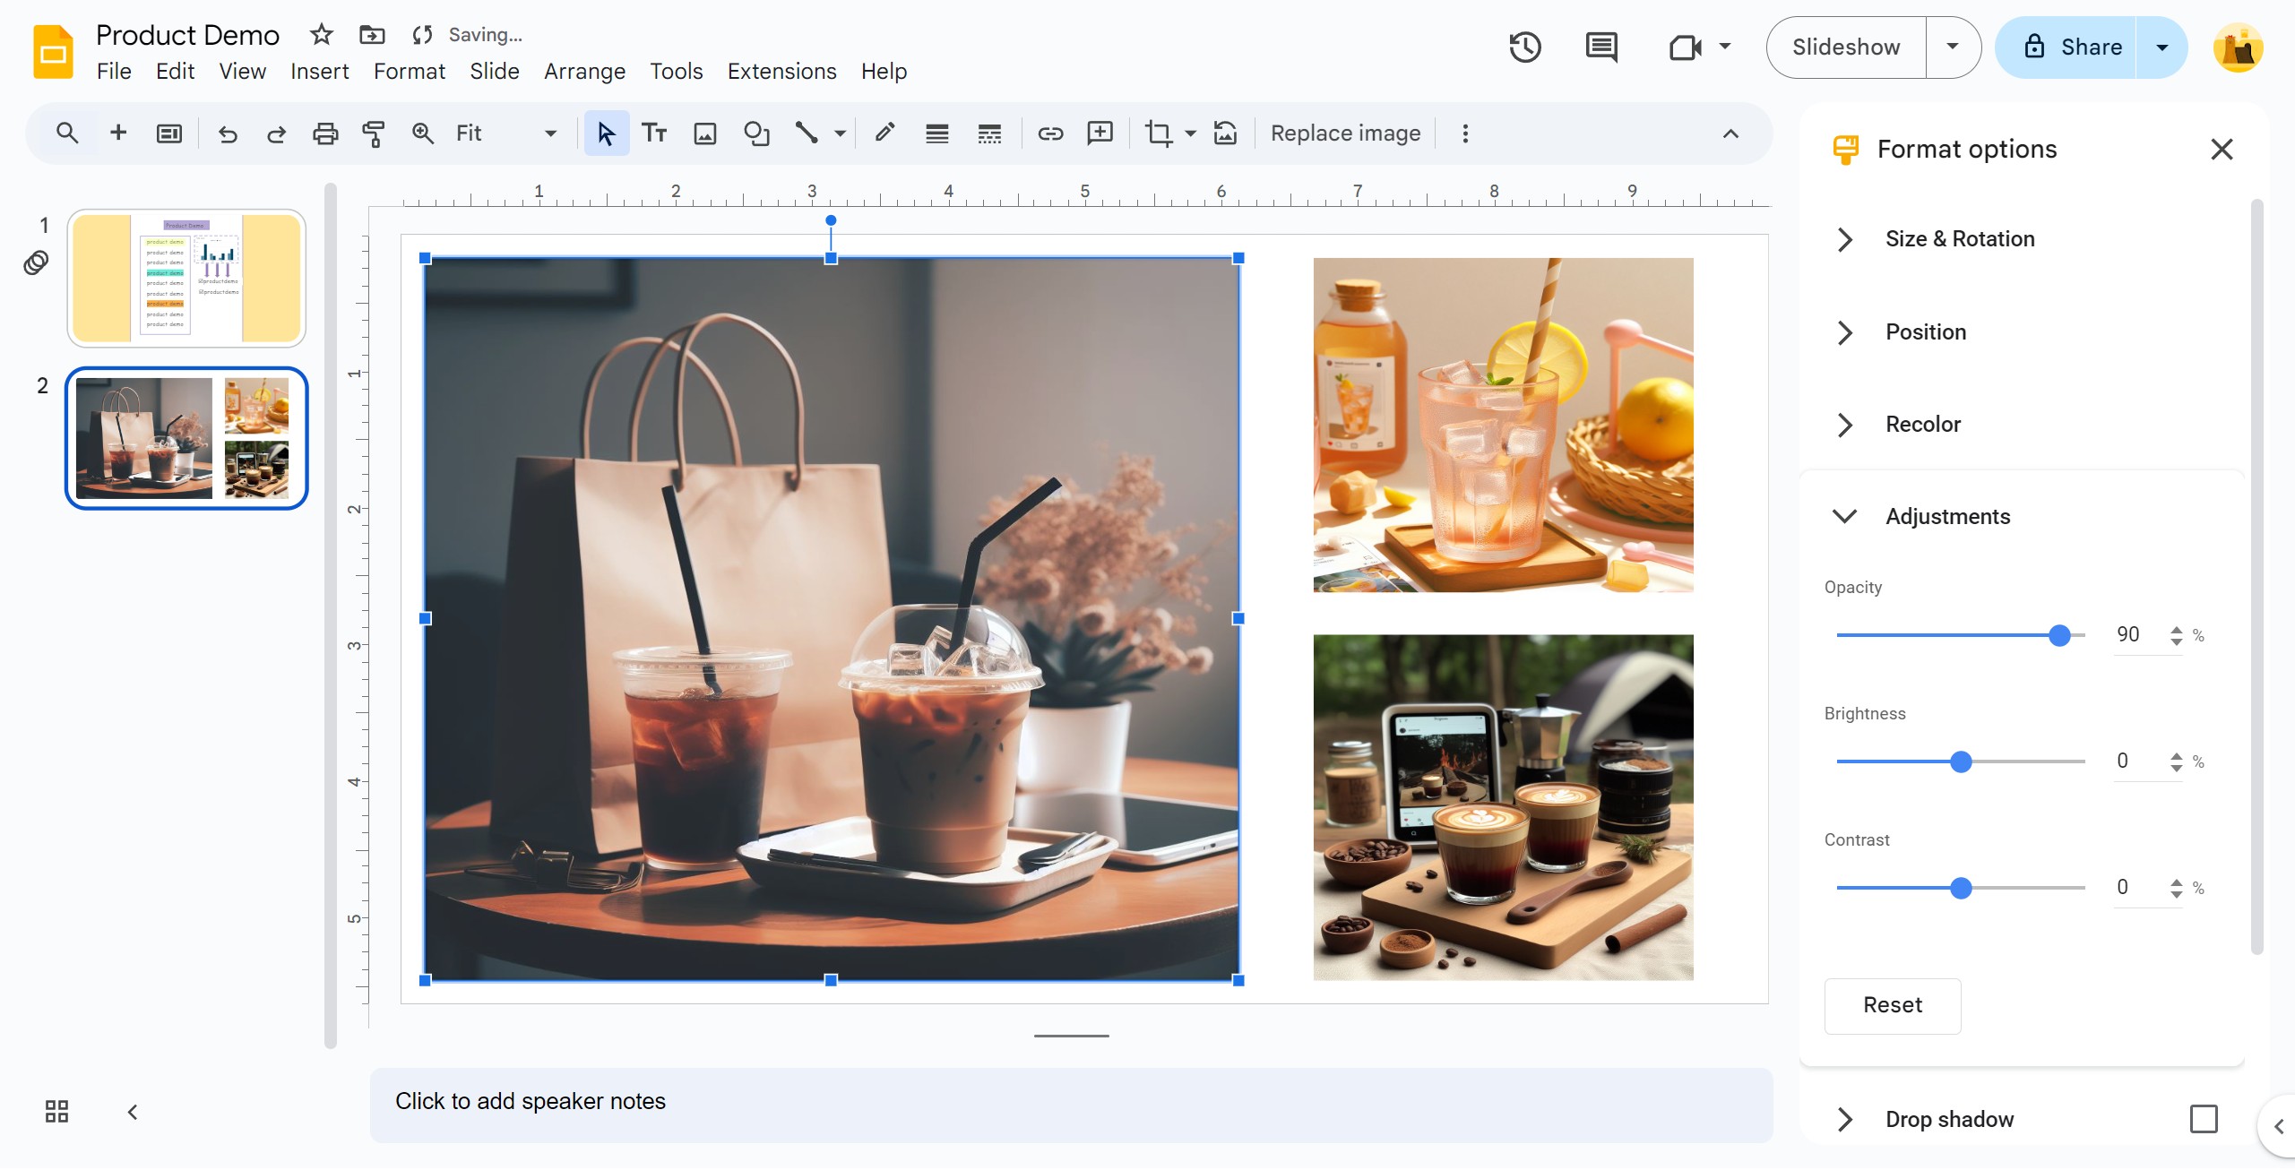The height and width of the screenshot is (1170, 2295).
Task: Enable the Drop shadow checkbox
Action: [x=2204, y=1119]
